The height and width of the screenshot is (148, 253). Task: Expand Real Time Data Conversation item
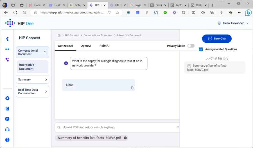(32, 92)
